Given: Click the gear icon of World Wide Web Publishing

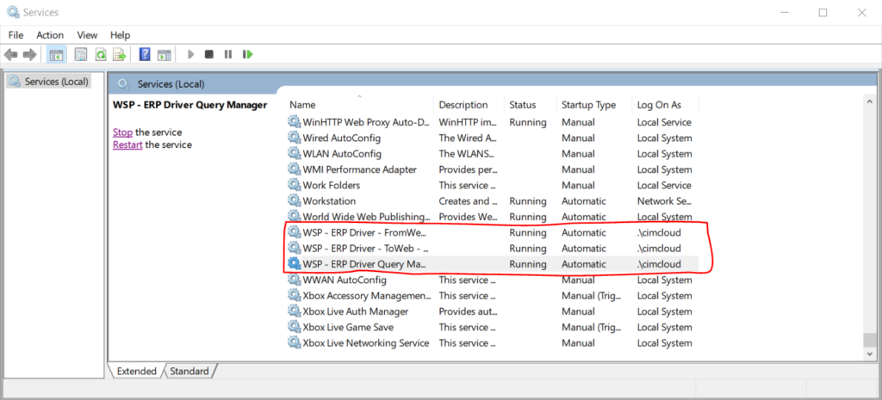Looking at the screenshot, I should point(295,216).
